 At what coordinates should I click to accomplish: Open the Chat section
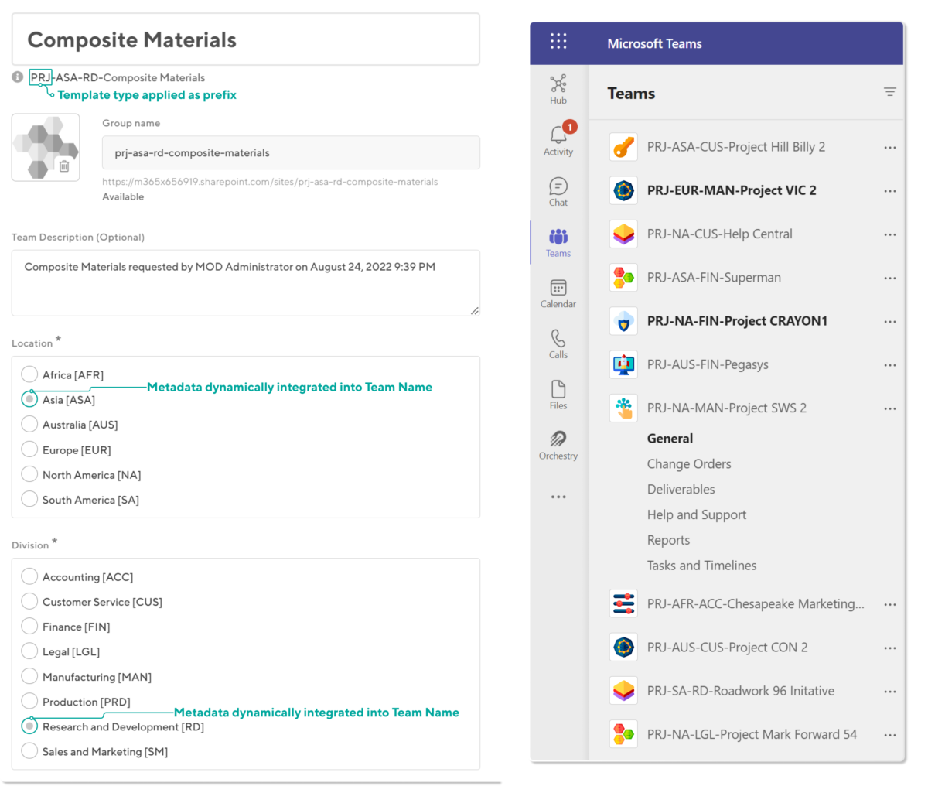(558, 190)
